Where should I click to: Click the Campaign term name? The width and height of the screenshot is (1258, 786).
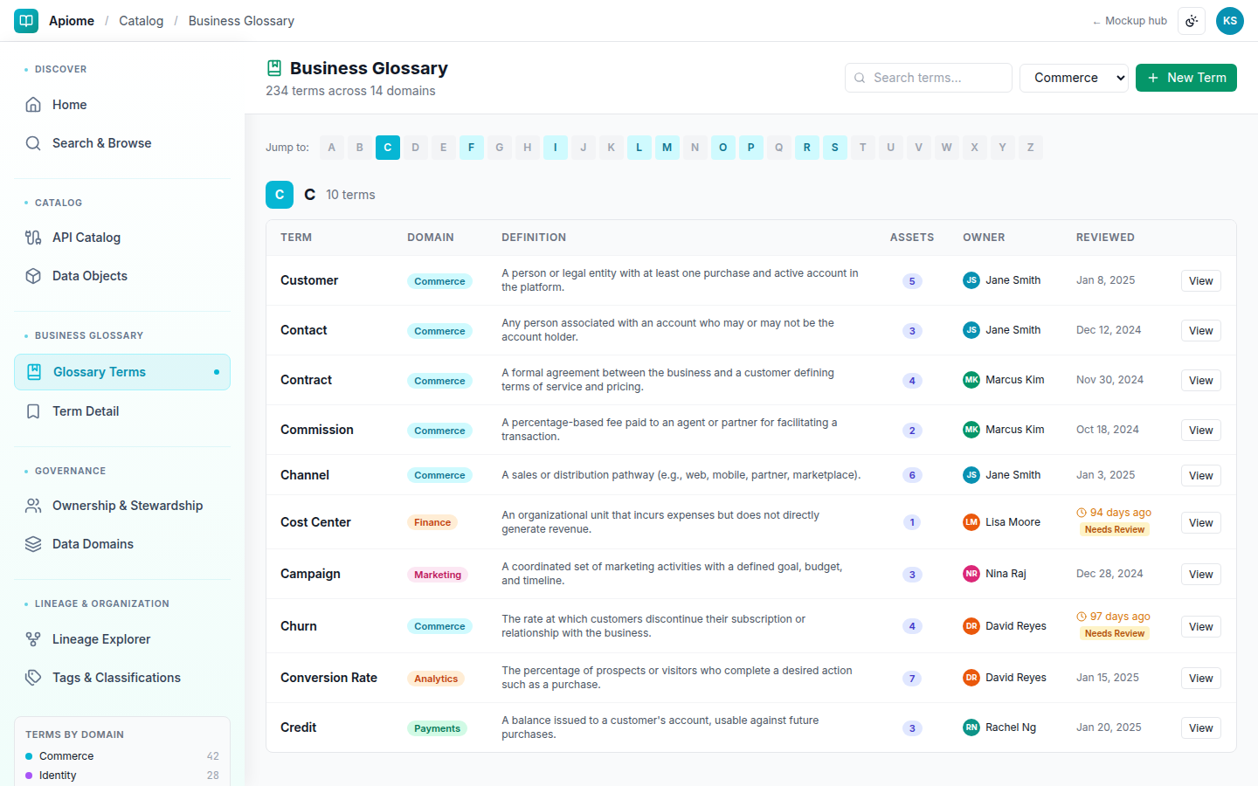[x=310, y=574]
